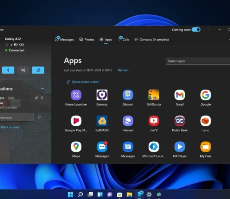Toggle phone sound mute button
The height and width of the screenshot is (199, 230).
(x=23, y=70)
